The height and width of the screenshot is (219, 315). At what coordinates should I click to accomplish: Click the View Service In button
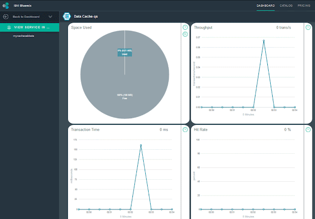tap(30, 27)
